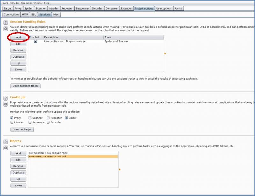Screen dimensions: 255x196
Task: Enable Repeater cookie jar monitoring
Action: point(48,118)
